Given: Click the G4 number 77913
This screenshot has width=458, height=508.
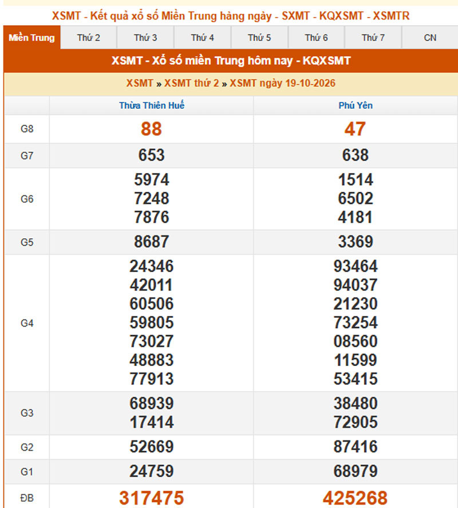Looking at the screenshot, I should [x=152, y=379].
